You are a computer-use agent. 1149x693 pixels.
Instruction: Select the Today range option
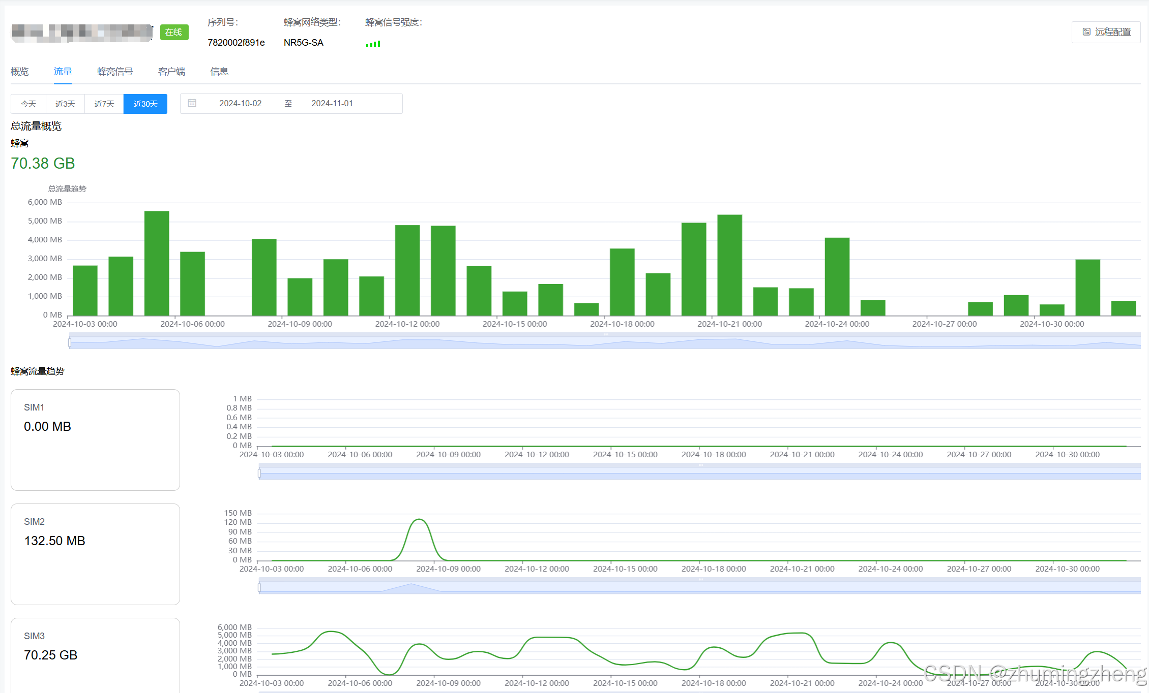(x=28, y=104)
